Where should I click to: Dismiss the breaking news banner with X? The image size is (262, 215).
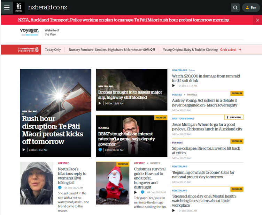[x=257, y=20]
